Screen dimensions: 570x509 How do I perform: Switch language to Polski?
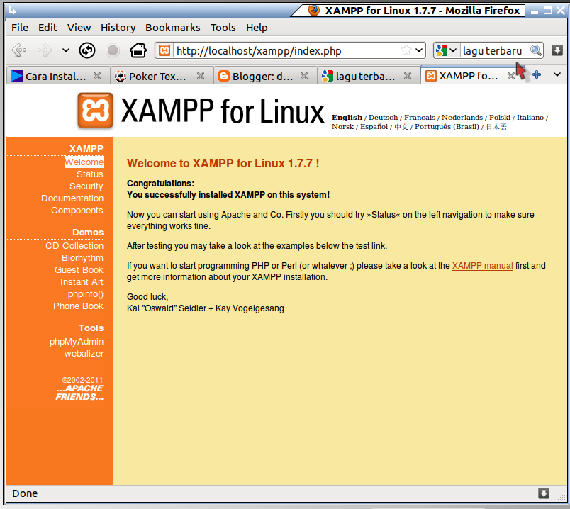(x=500, y=118)
